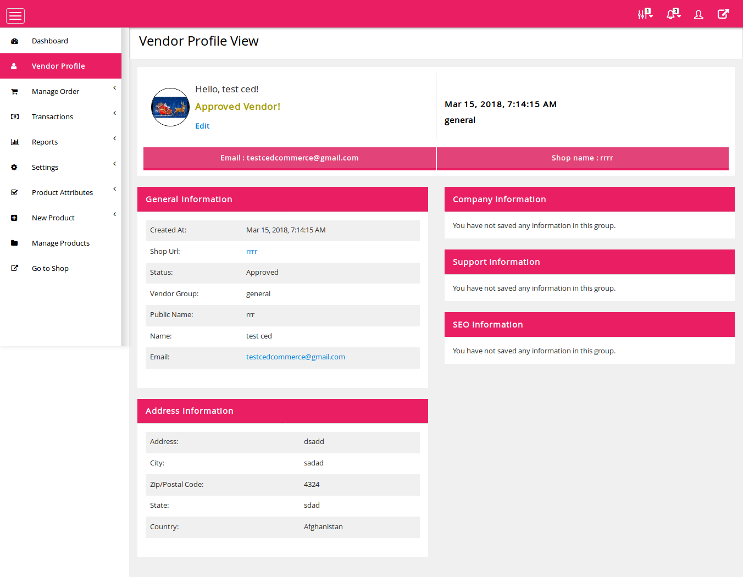Expand the Manage Order submenu chevron
The width and height of the screenshot is (743, 577).
(x=114, y=88)
